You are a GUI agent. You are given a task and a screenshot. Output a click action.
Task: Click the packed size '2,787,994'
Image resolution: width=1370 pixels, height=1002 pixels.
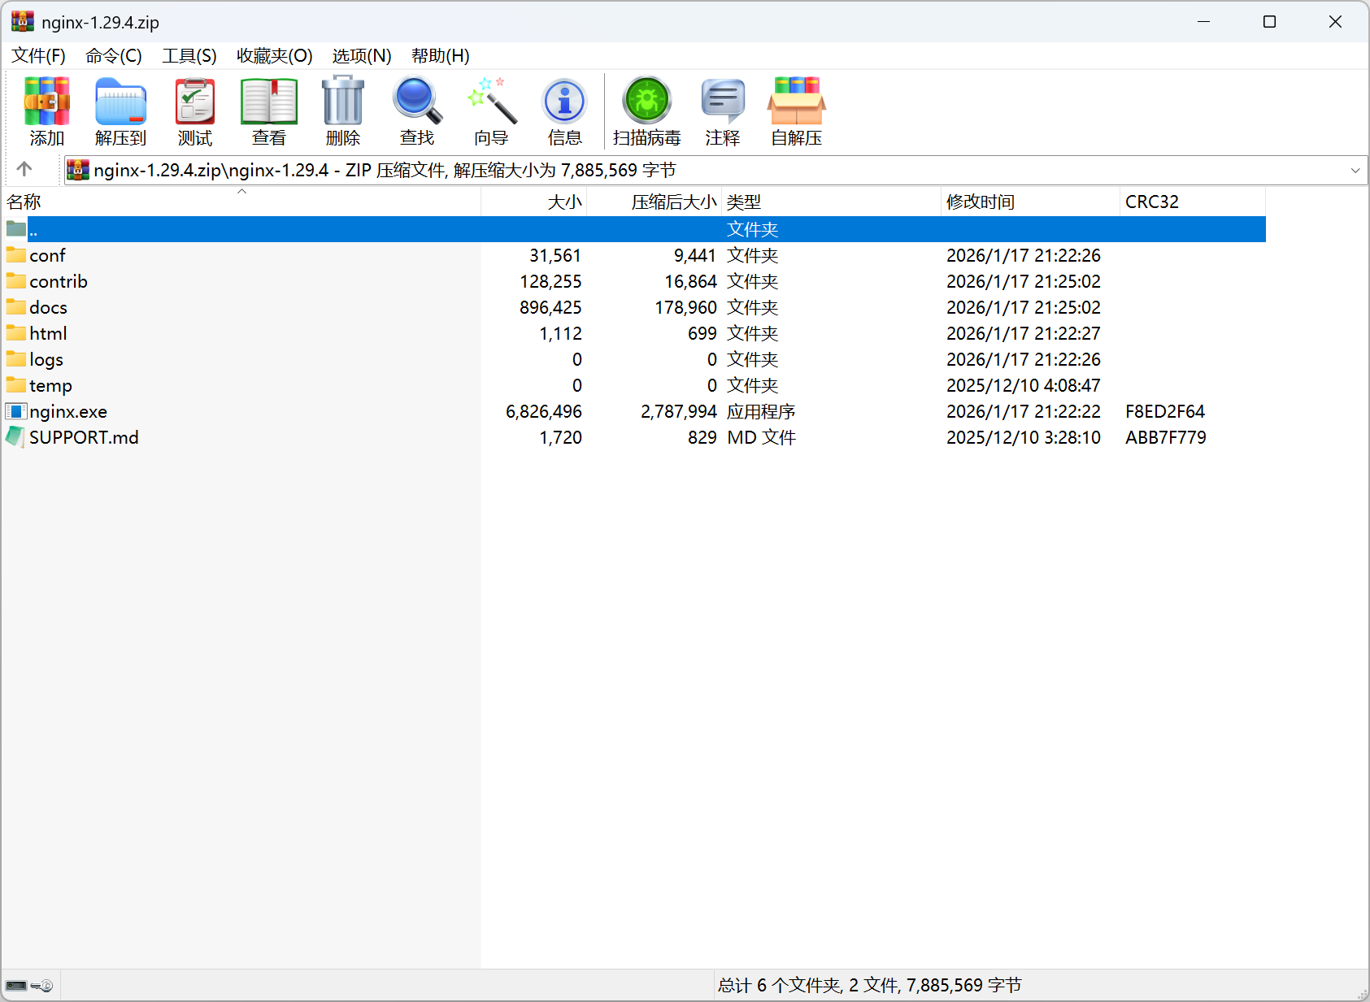point(679,411)
